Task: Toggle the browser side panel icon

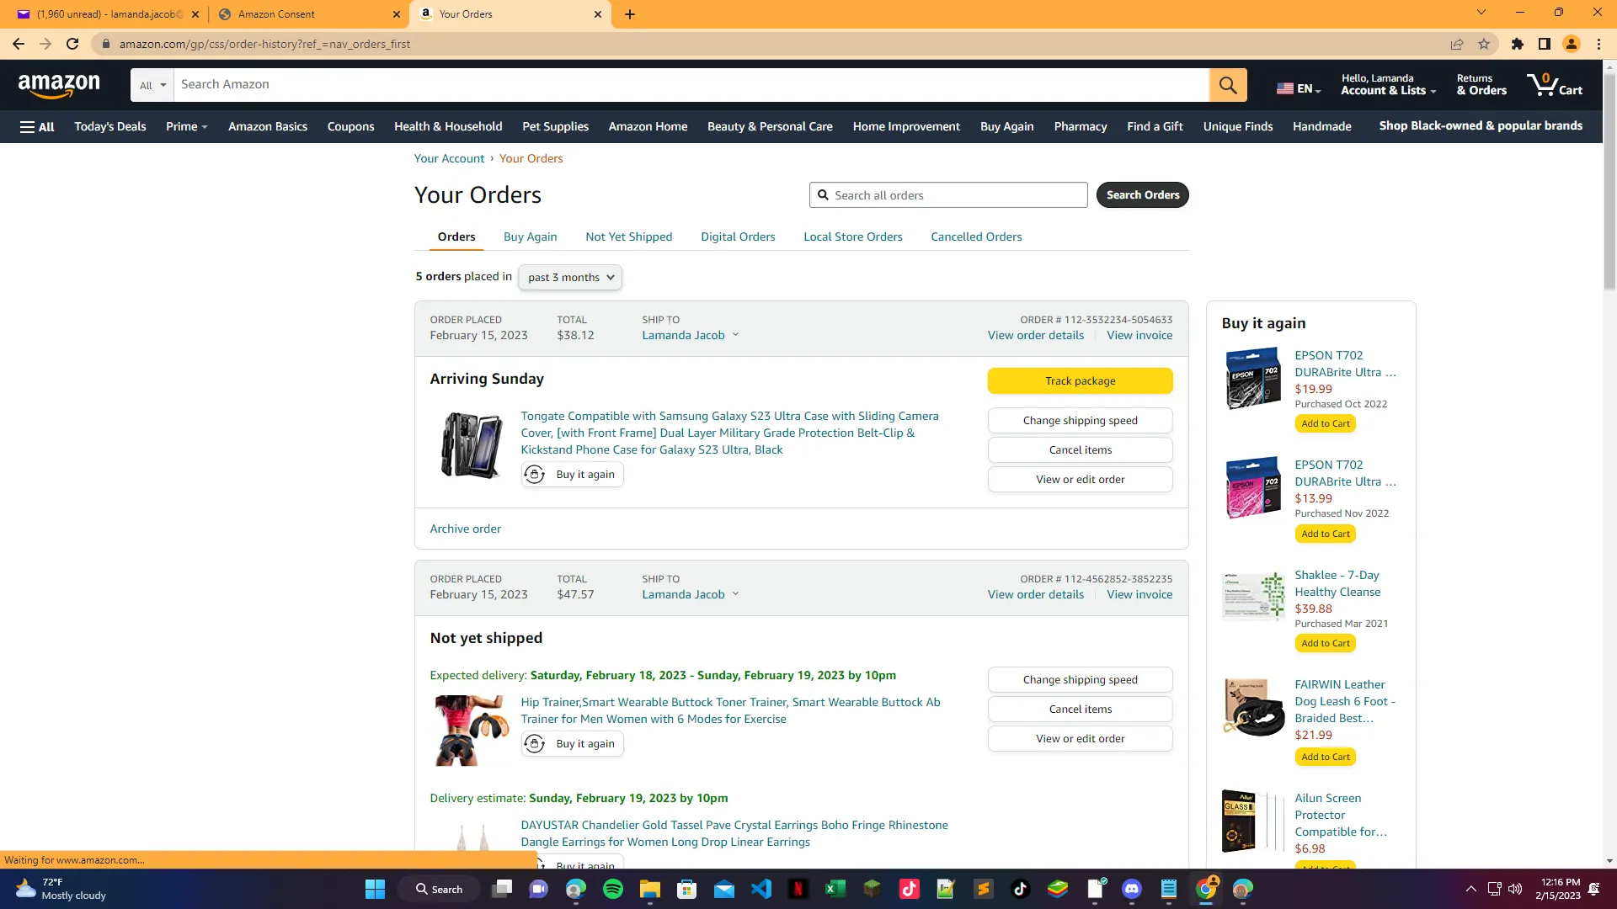Action: pyautogui.click(x=1545, y=44)
